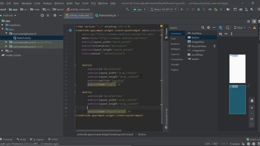The width and height of the screenshot is (260, 146).
Task: Click the download icon next to RecyclerView
Action: pos(214,46)
